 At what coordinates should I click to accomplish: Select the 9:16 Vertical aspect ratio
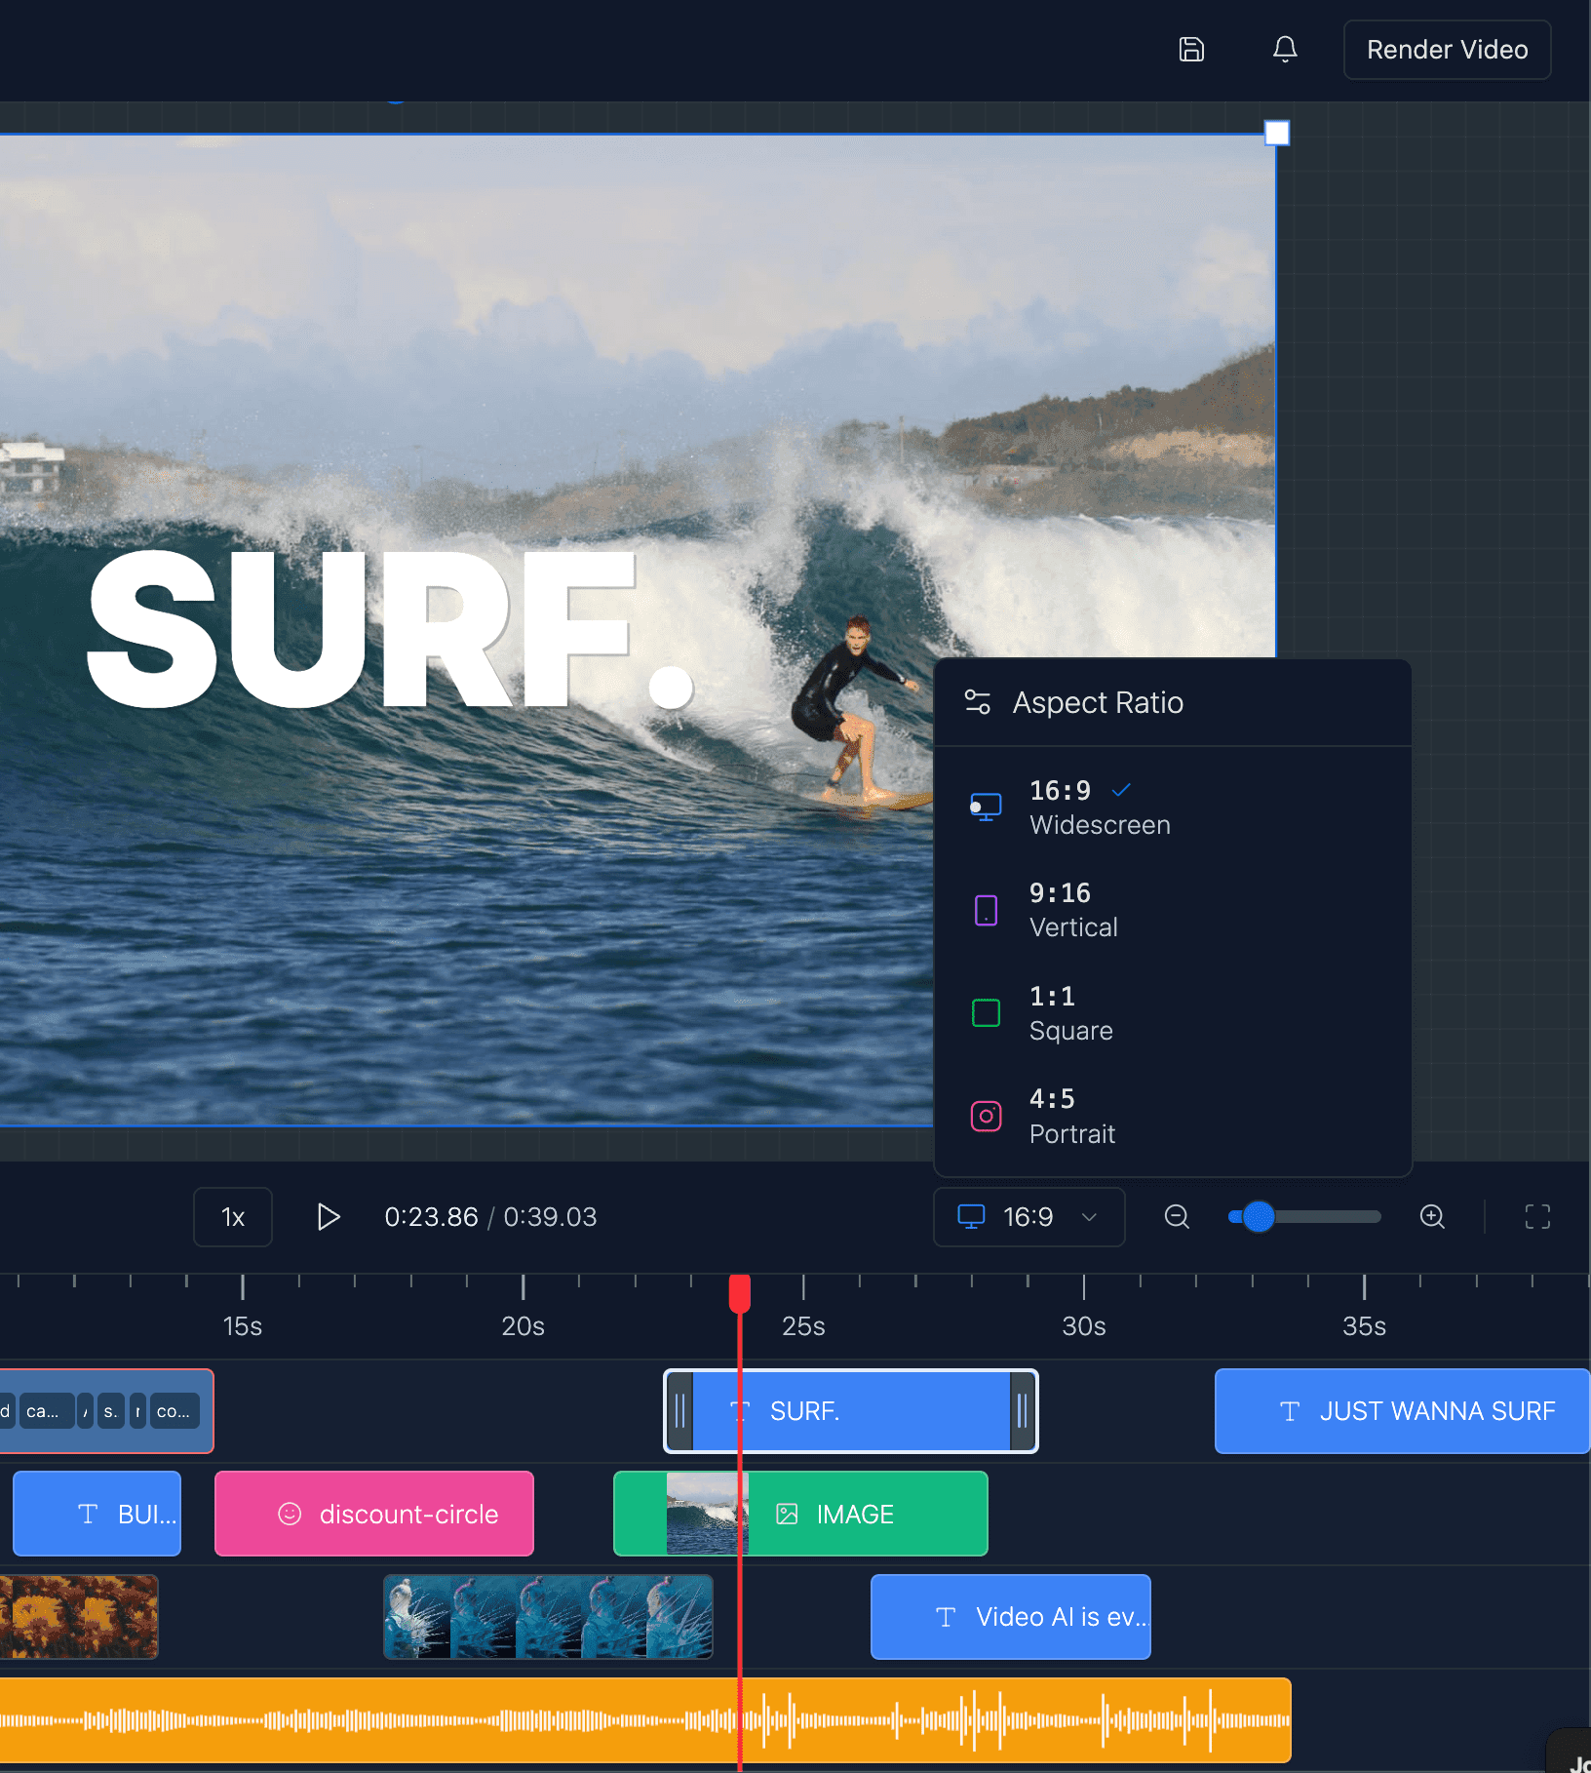tap(1073, 908)
